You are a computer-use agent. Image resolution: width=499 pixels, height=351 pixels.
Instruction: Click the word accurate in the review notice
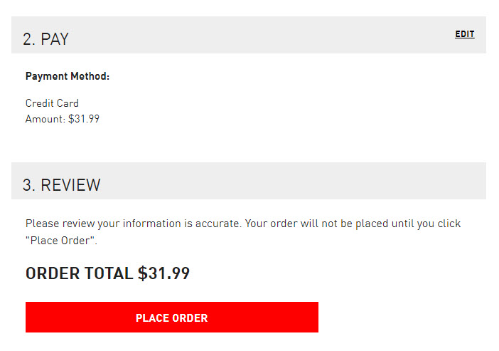[218, 224]
